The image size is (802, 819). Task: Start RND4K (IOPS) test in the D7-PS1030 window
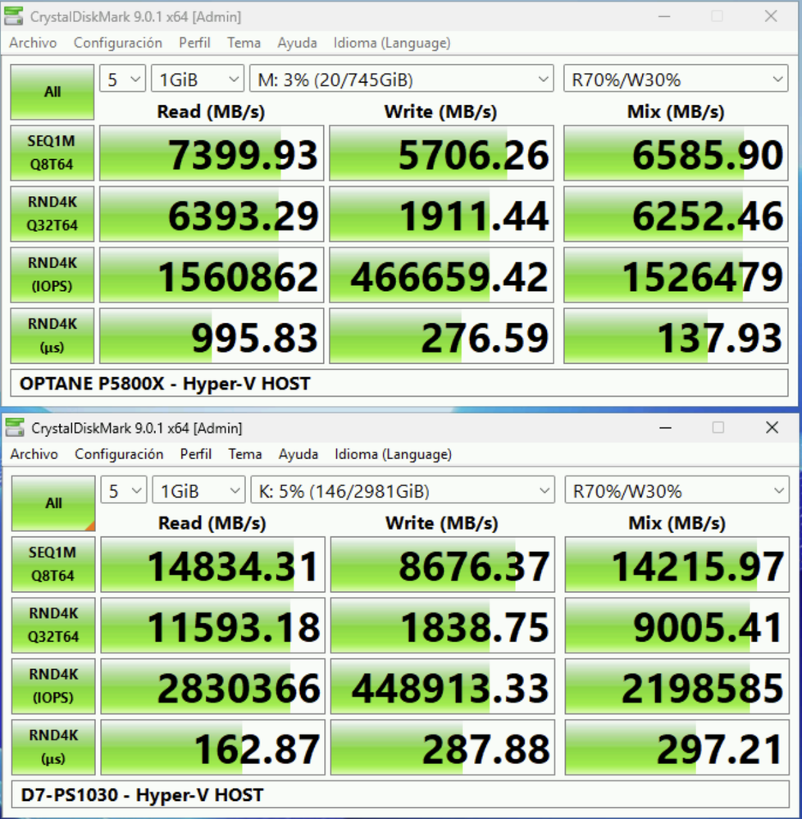(53, 686)
